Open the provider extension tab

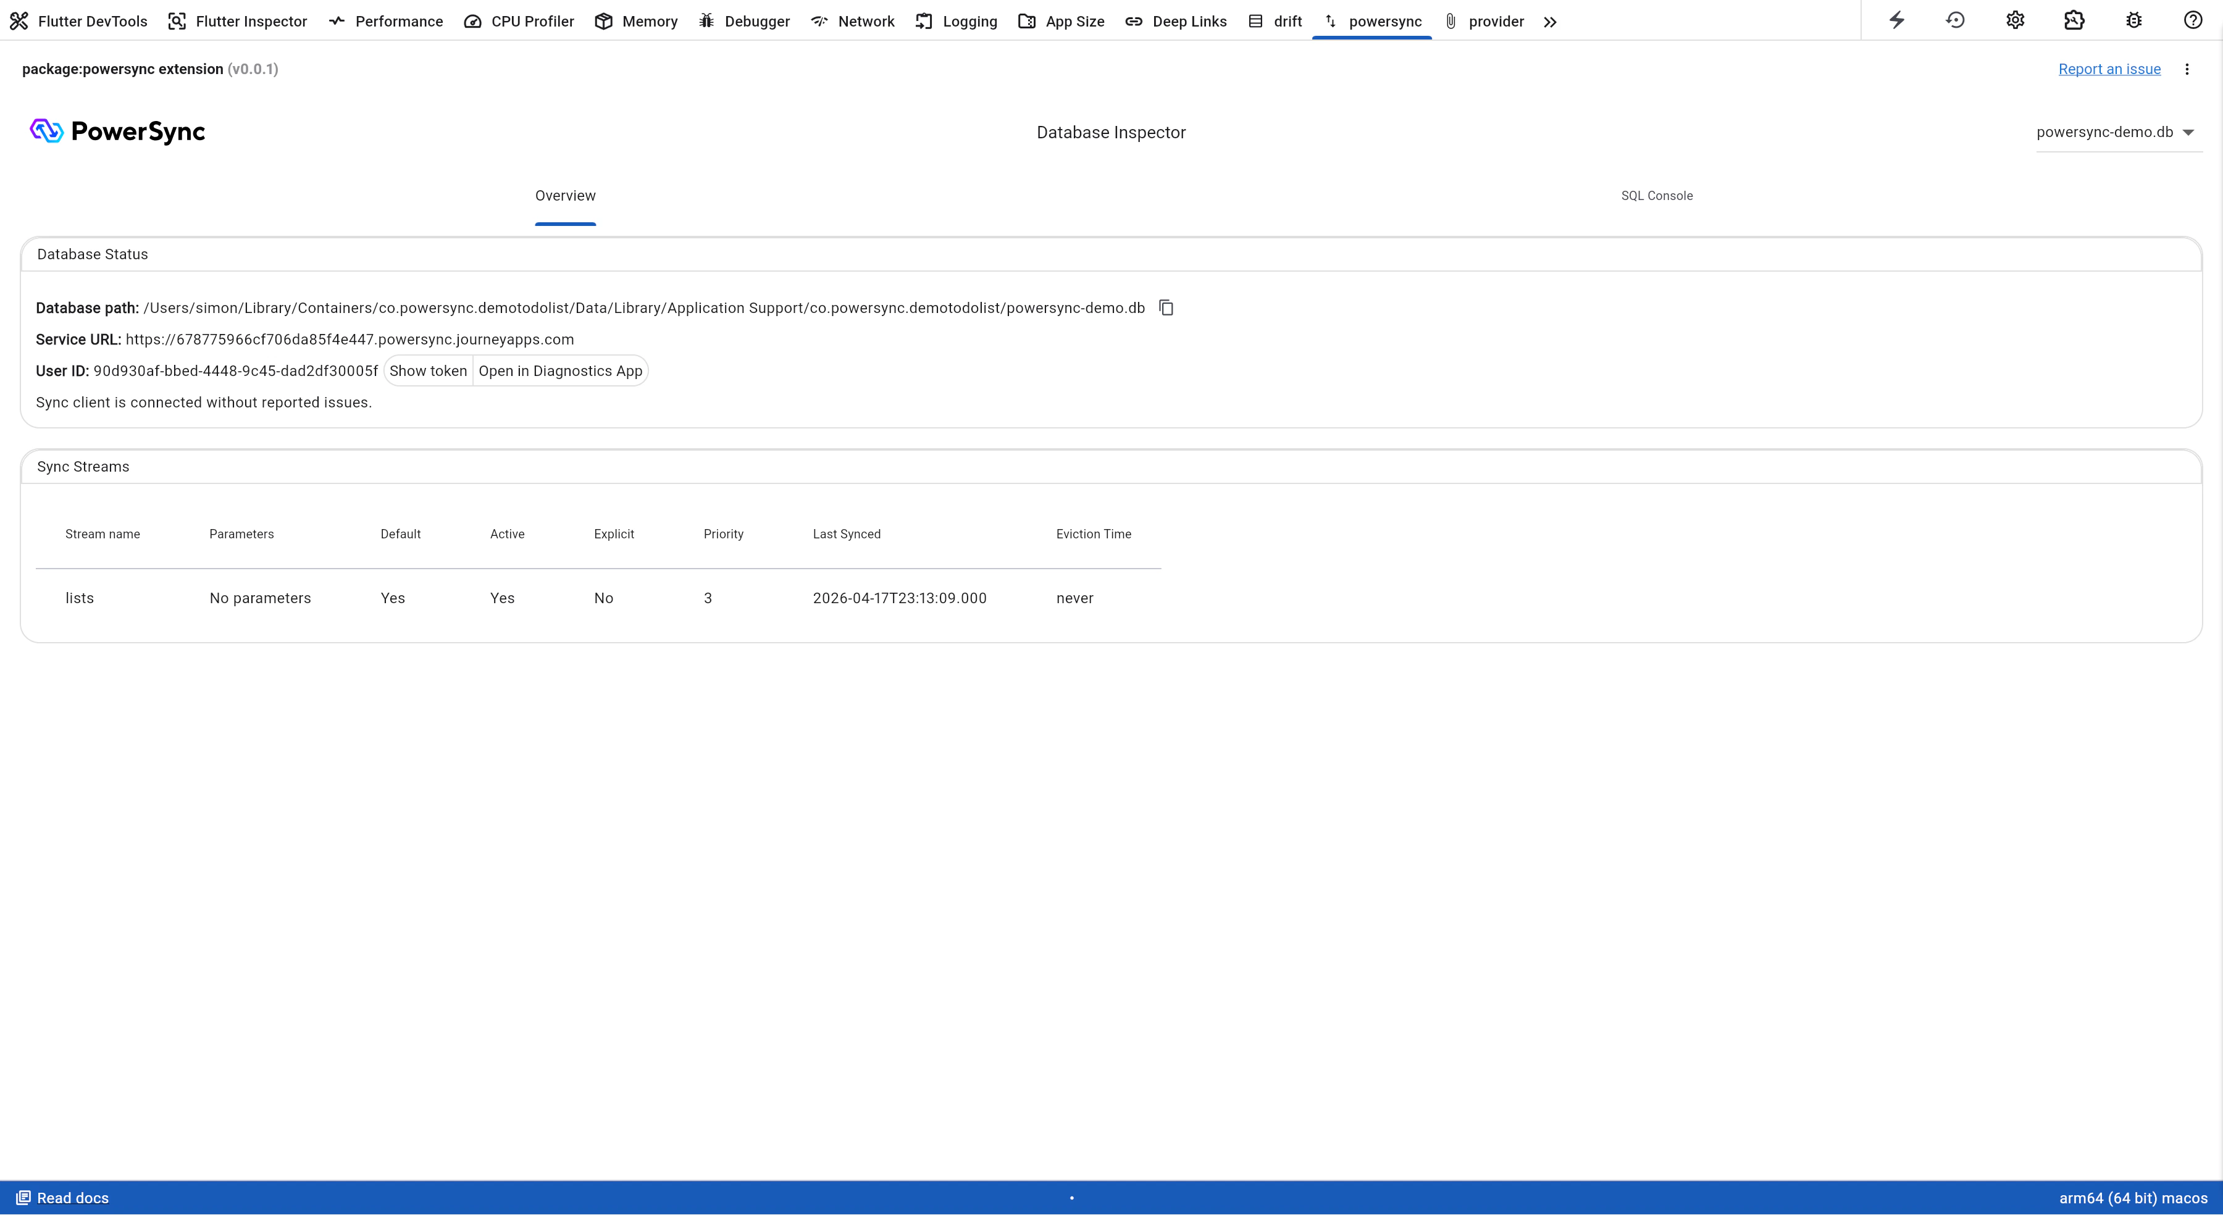point(1484,21)
